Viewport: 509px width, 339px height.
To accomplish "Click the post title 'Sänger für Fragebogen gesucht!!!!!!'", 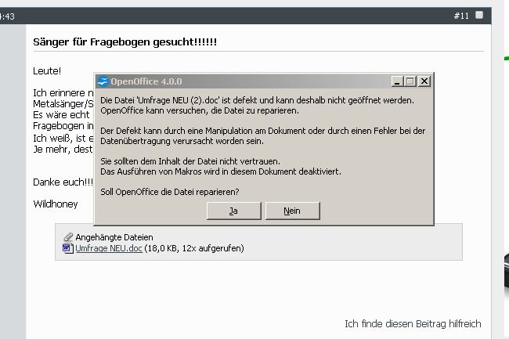I will [125, 42].
